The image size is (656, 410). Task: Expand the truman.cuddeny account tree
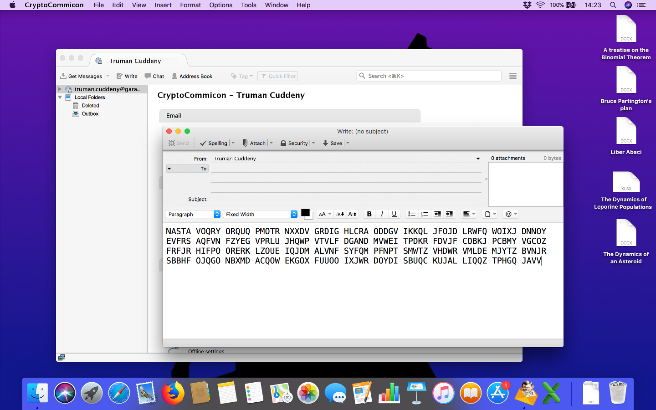pyautogui.click(x=60, y=89)
